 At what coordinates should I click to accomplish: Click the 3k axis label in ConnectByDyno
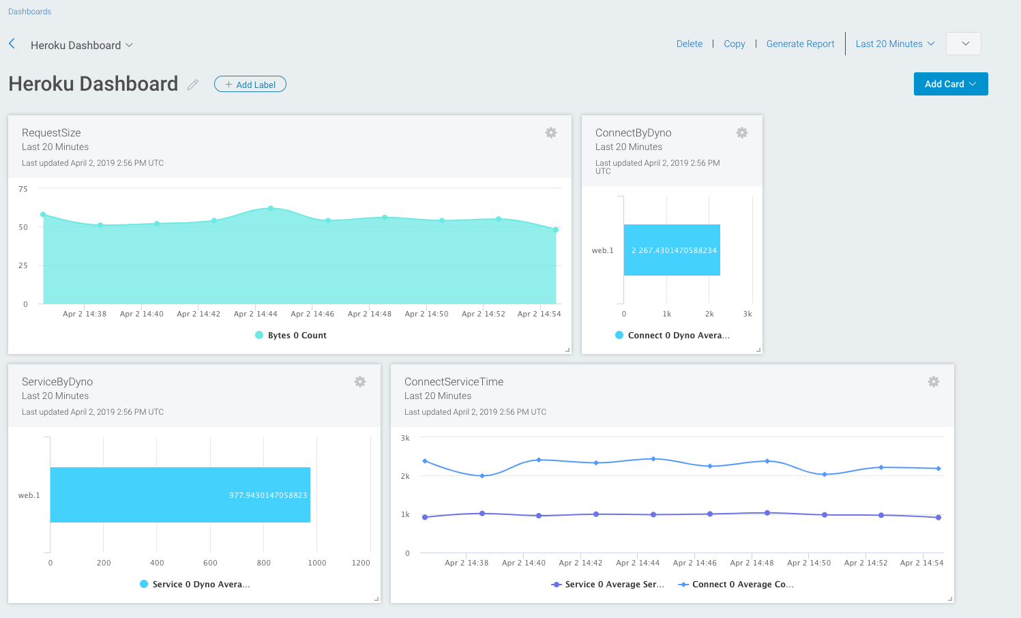pyautogui.click(x=748, y=314)
